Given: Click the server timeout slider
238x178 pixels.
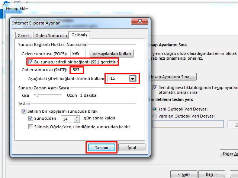Looking at the screenshot, I should click(36, 95).
